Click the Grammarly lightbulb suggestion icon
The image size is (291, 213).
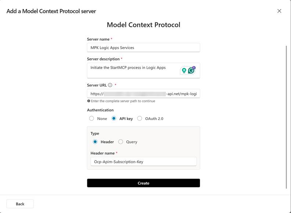coord(184,70)
